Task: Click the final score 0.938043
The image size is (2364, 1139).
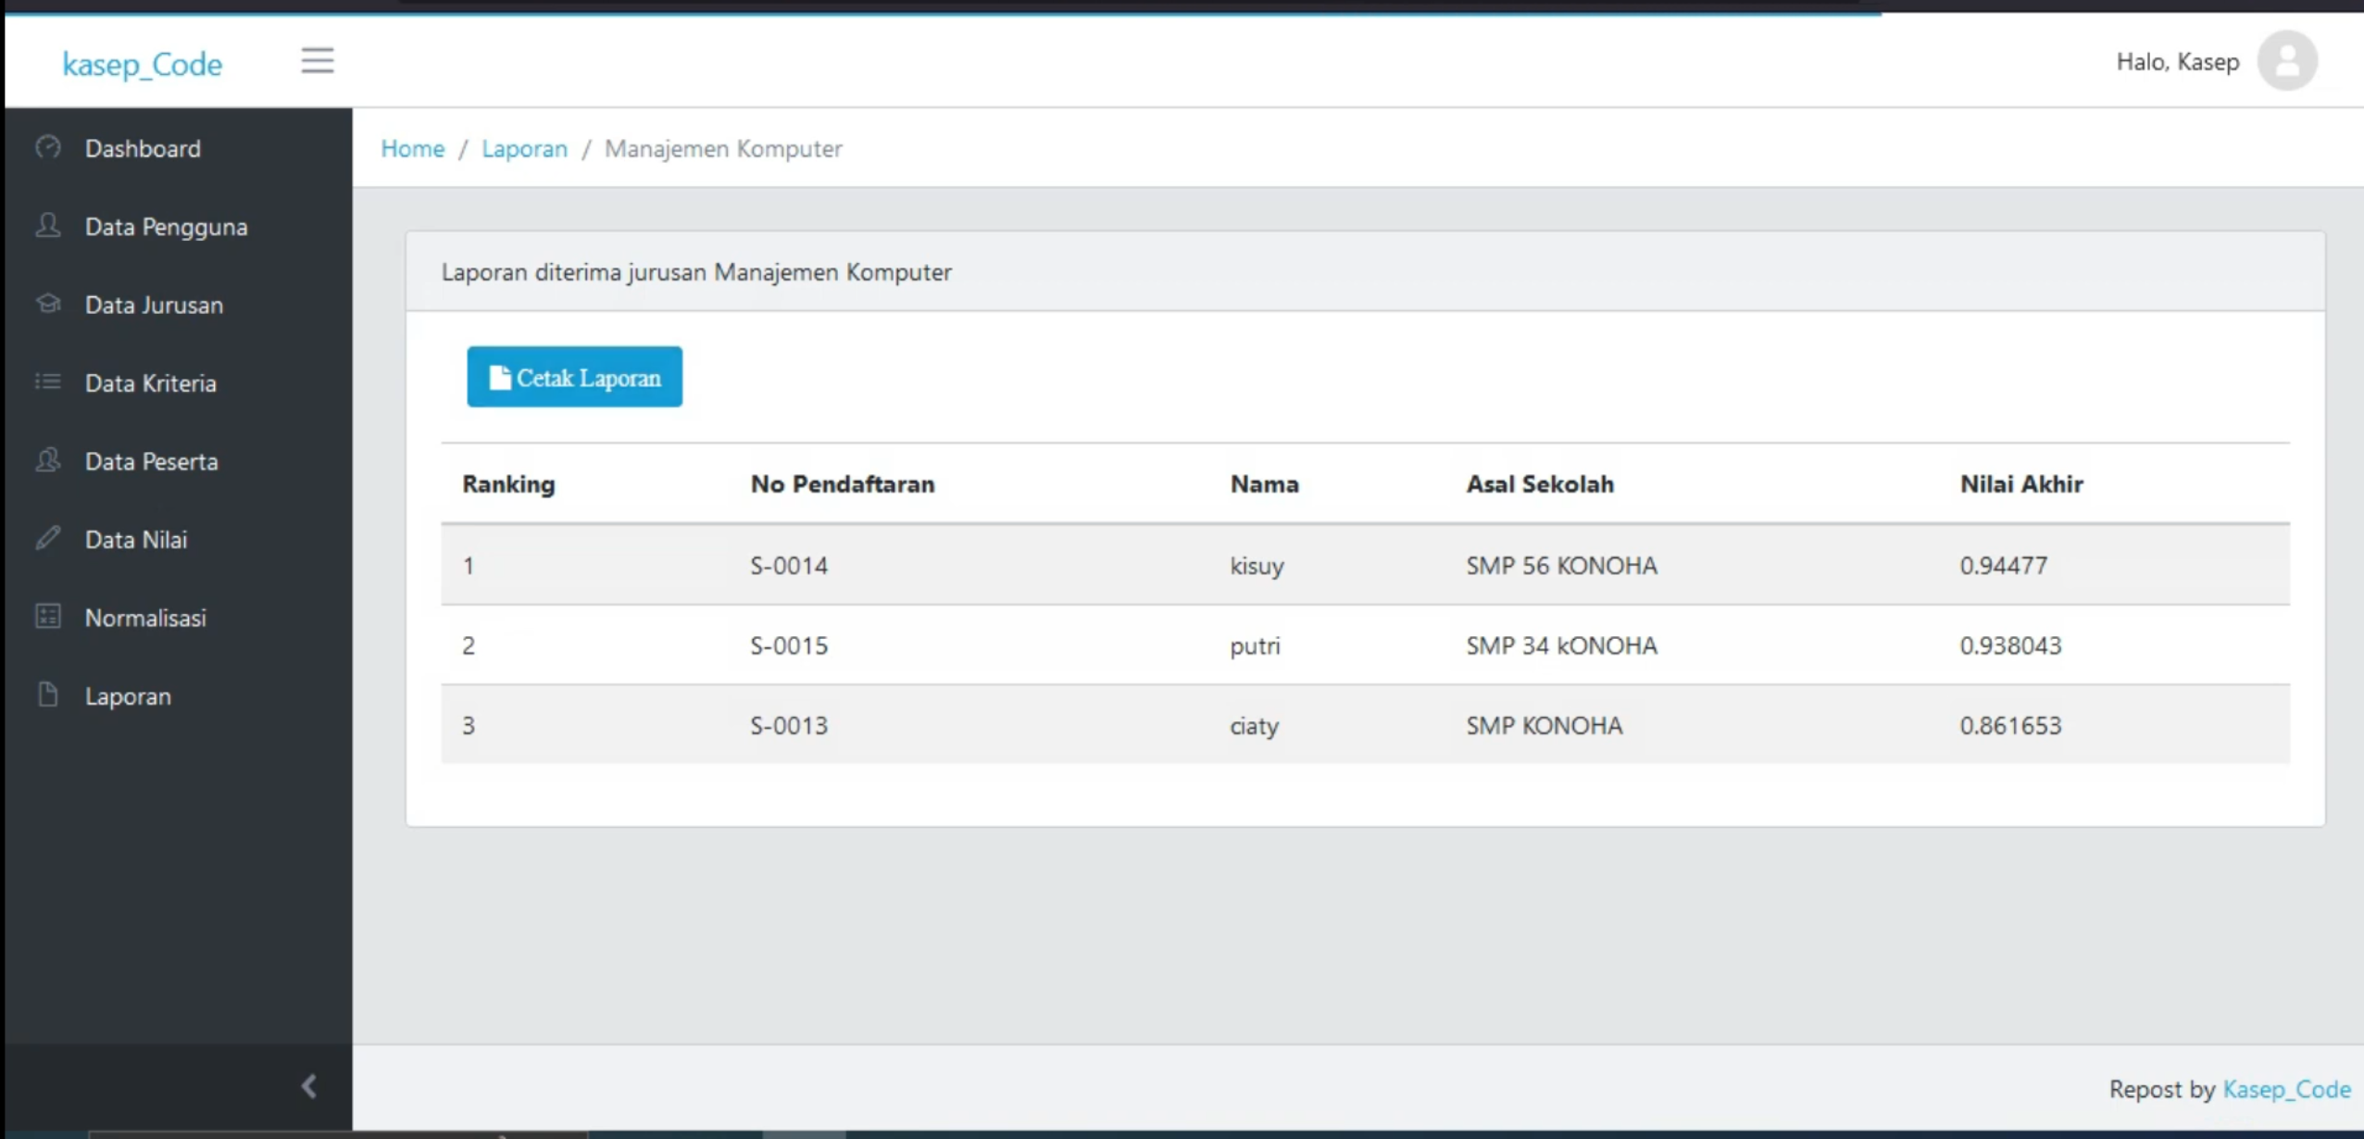Action: [x=2010, y=645]
